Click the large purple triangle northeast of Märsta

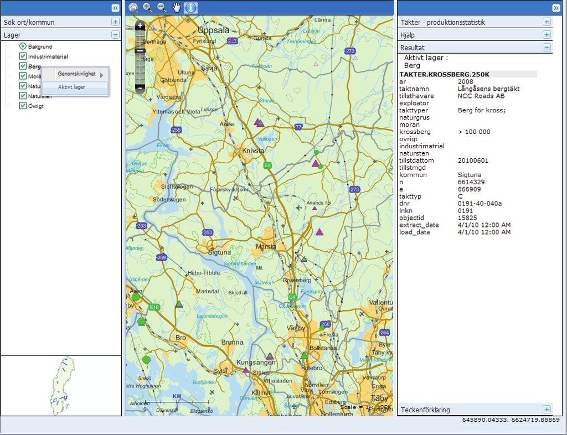(x=319, y=232)
